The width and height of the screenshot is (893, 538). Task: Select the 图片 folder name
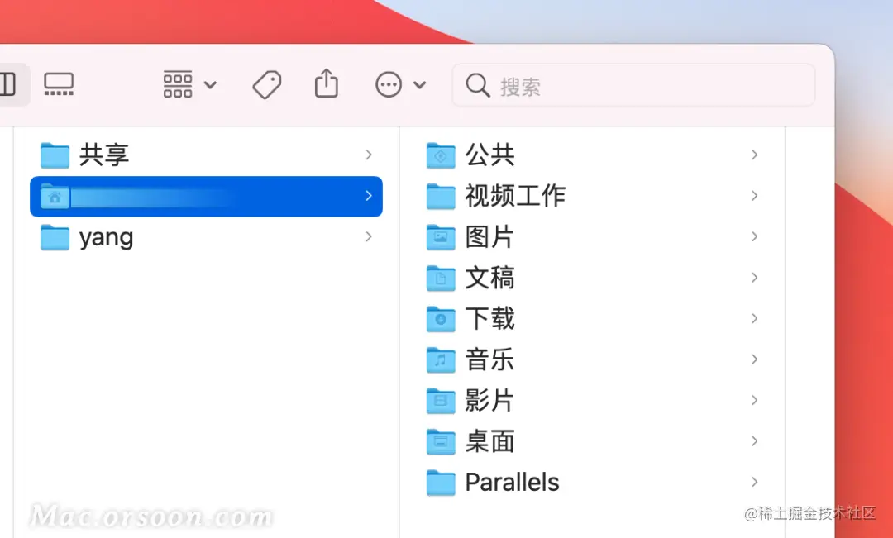[489, 237]
